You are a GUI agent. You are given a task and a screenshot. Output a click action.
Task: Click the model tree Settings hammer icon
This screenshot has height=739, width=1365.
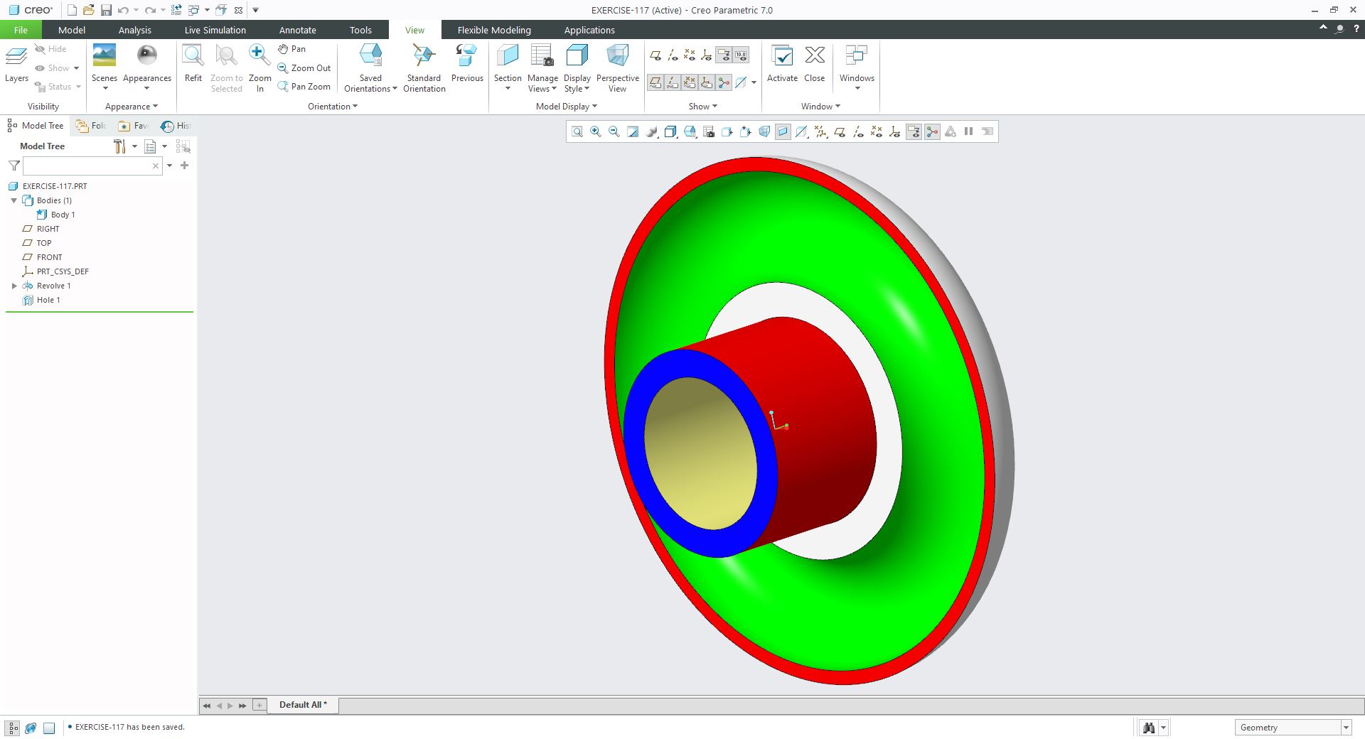tap(119, 146)
